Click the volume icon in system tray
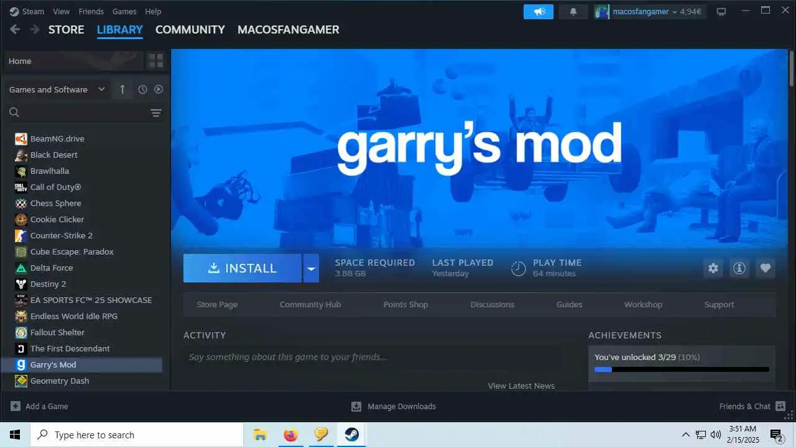Viewport: 796px width, 447px height. tap(716, 435)
